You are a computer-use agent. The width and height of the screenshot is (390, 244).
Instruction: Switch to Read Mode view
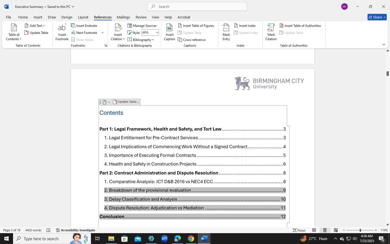point(314,230)
